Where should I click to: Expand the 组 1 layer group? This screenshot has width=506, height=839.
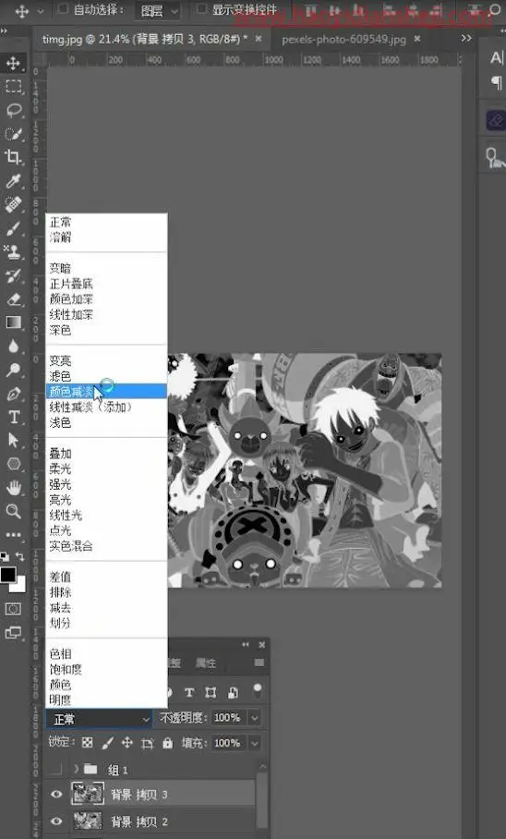click(76, 769)
